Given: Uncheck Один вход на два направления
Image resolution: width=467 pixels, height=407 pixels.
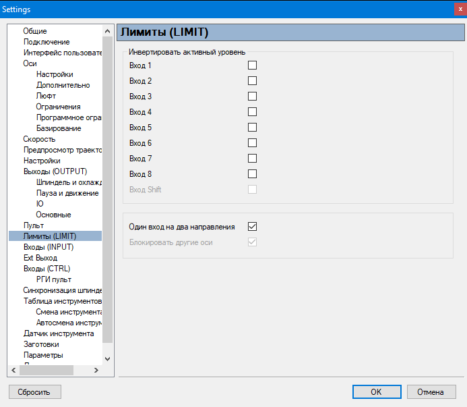Looking at the screenshot, I should [x=252, y=227].
